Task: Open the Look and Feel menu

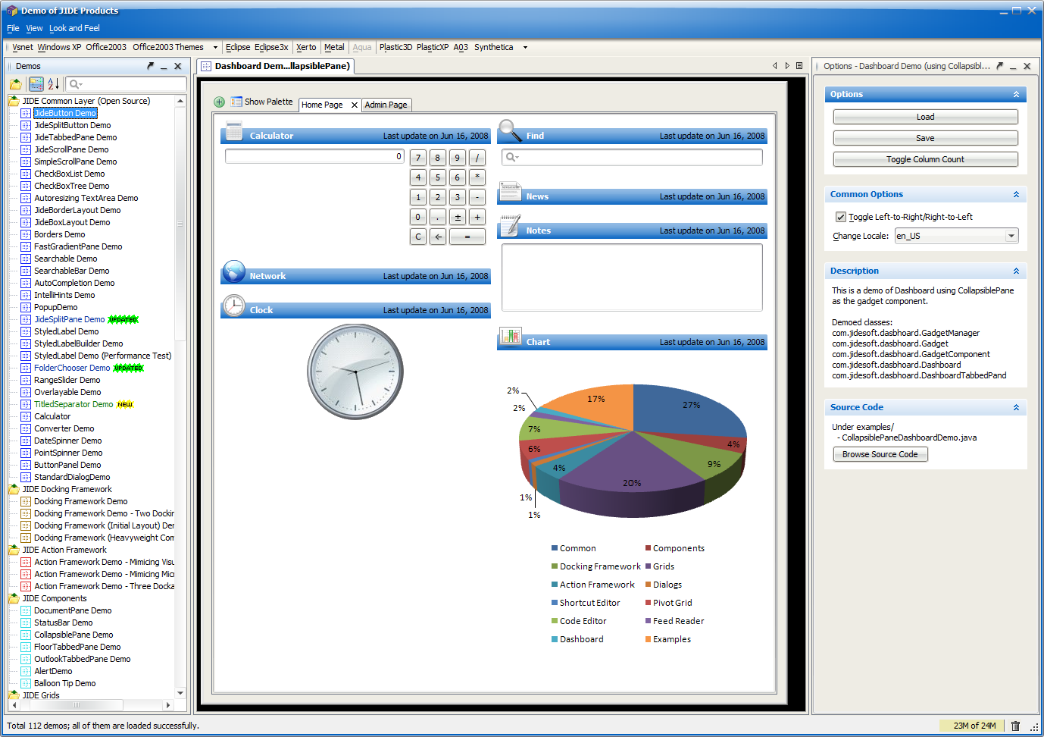Action: (x=74, y=28)
